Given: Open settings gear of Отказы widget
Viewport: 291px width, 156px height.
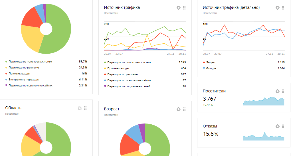Looking at the screenshot, I should [x=278, y=126].
